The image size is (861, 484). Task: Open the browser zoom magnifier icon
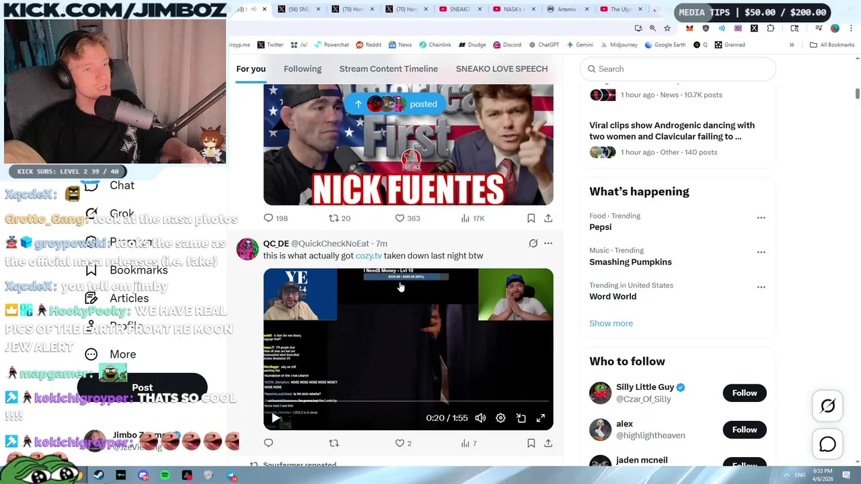coord(652,28)
